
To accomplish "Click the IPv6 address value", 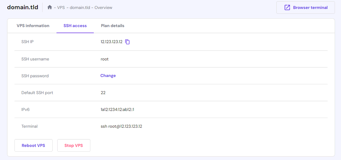I will click(x=117, y=109).
